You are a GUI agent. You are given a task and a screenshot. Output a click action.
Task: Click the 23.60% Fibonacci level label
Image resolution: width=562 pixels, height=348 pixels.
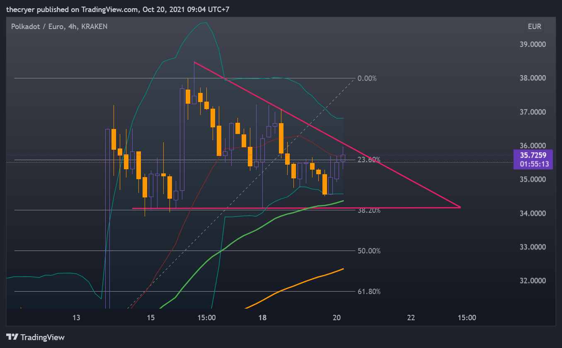369,160
